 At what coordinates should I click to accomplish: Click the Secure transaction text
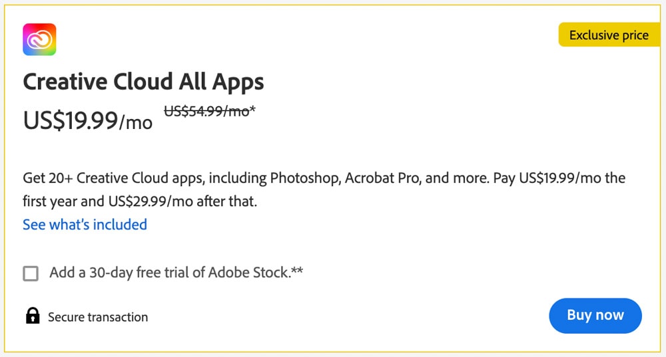(98, 316)
